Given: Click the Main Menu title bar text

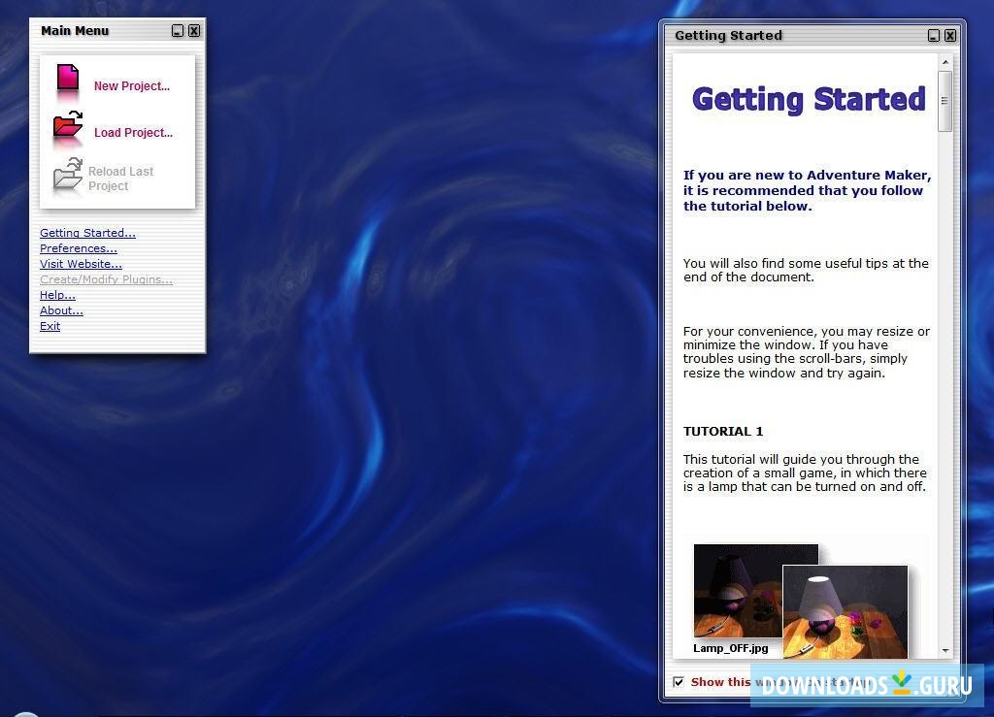Looking at the screenshot, I should [x=75, y=30].
